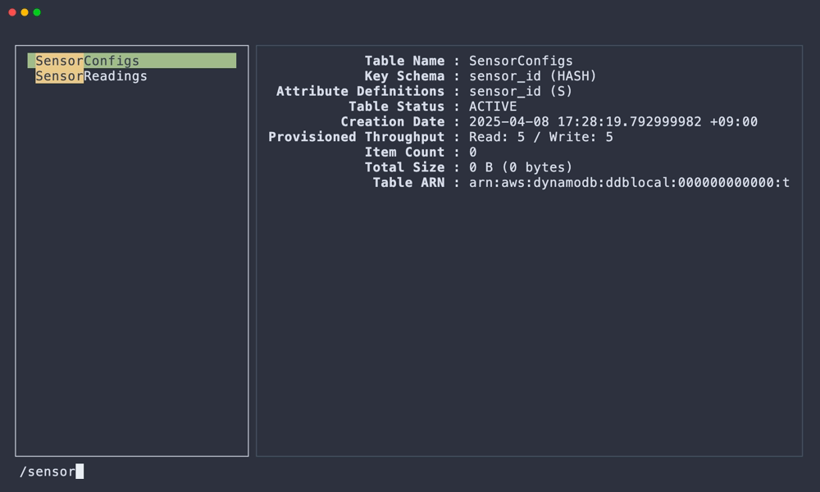The width and height of the screenshot is (820, 492).
Task: Click the Table ARN field label
Action: 408,183
